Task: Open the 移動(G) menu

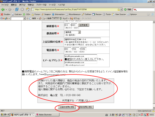Action: [x=31, y=5]
